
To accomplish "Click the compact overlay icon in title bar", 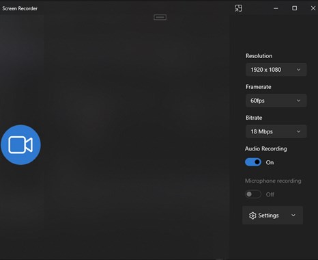I will (x=238, y=8).
